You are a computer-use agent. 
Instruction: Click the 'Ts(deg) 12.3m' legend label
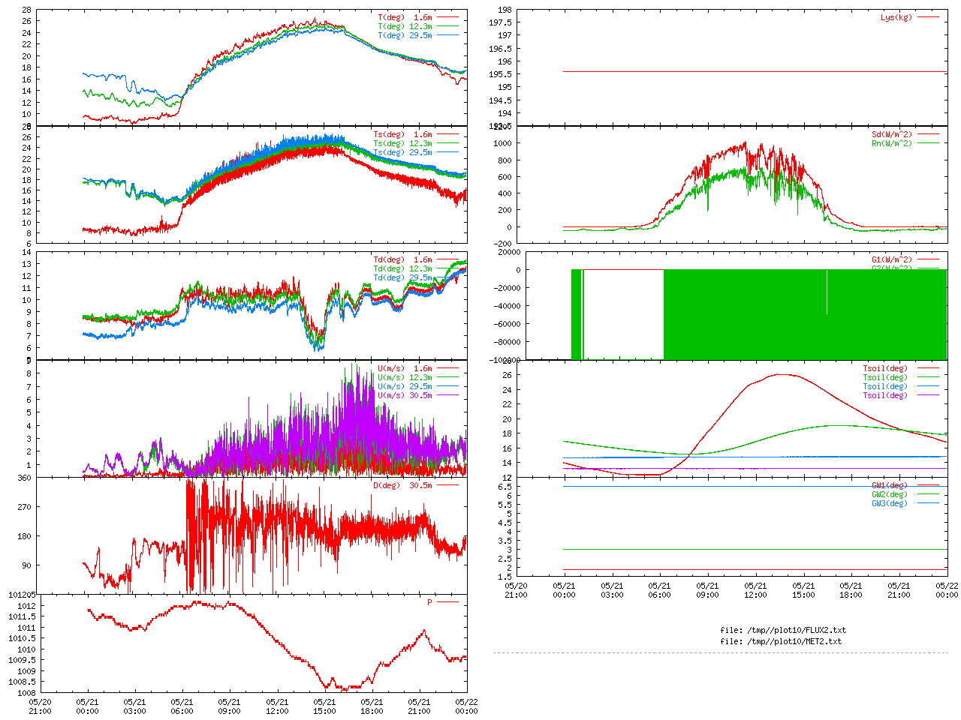(x=403, y=144)
